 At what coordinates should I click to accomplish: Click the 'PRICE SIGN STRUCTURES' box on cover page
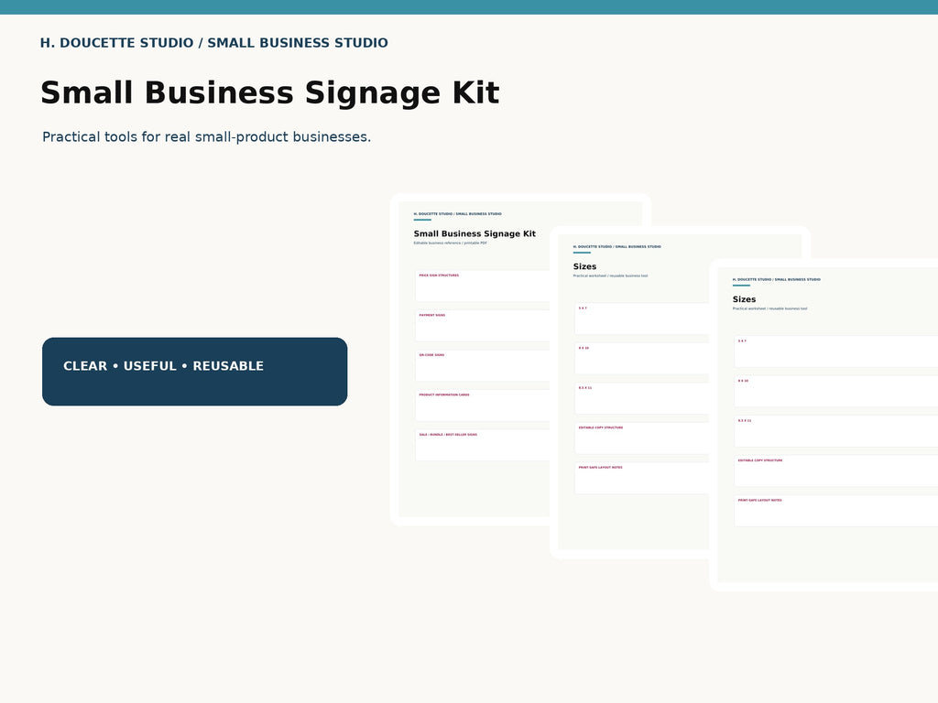pyautogui.click(x=482, y=286)
